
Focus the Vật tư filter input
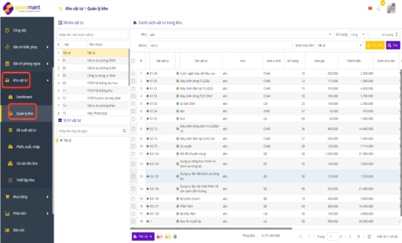point(220,45)
